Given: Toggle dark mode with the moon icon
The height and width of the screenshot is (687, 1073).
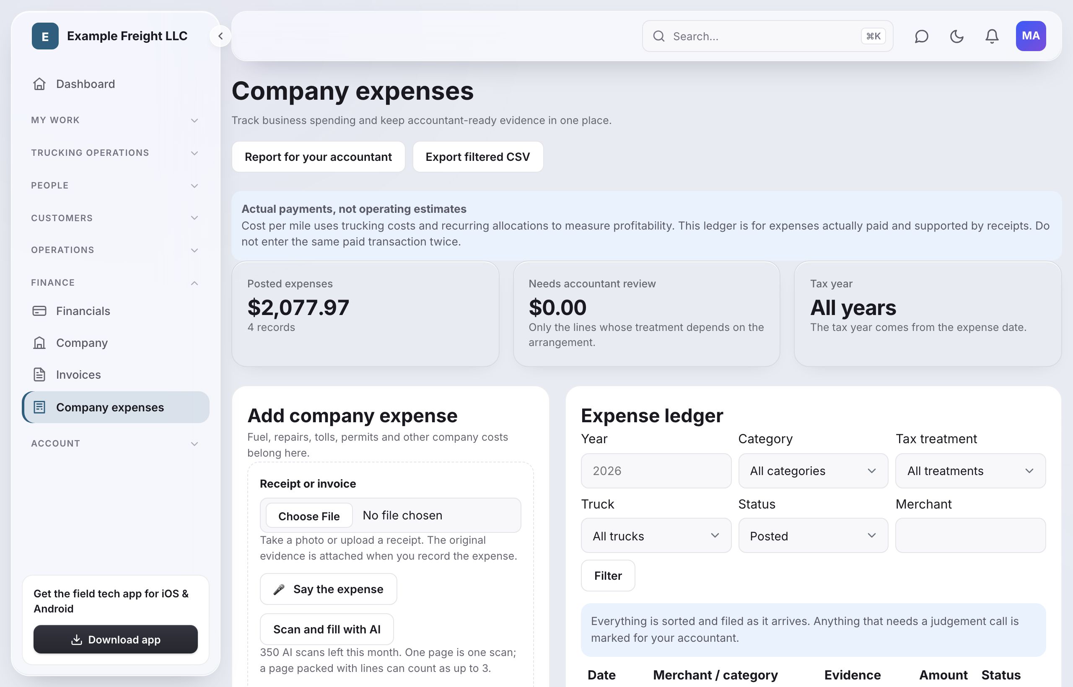Looking at the screenshot, I should [x=956, y=36].
